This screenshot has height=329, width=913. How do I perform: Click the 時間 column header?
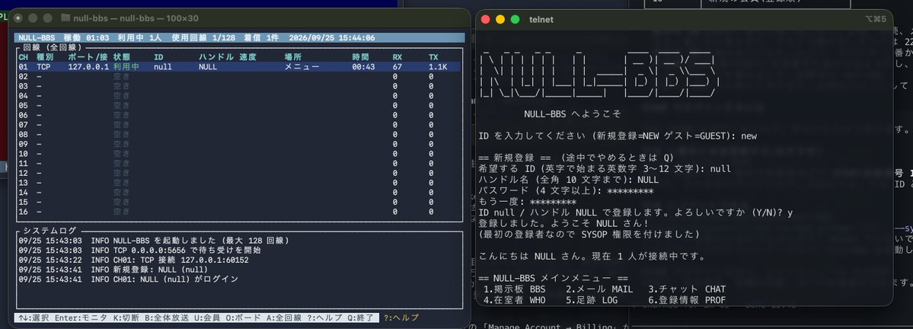[x=360, y=57]
